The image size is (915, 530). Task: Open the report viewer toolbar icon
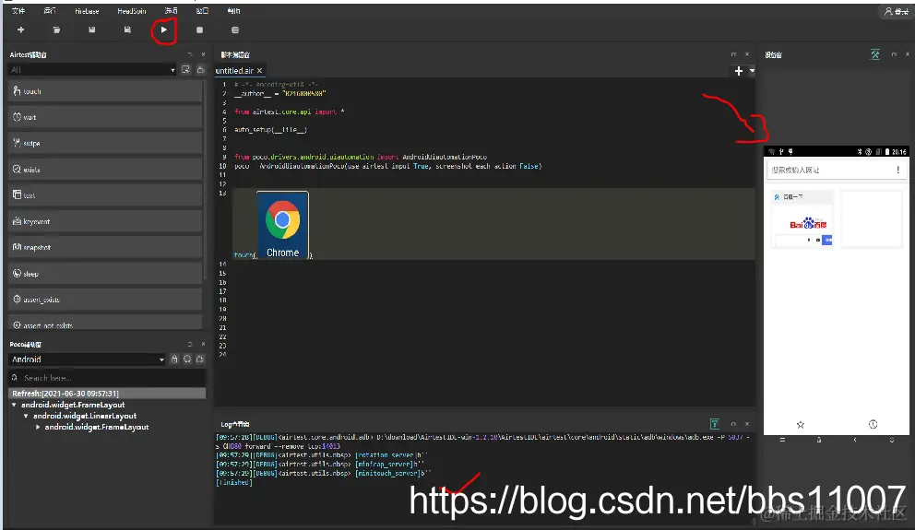coord(235,29)
